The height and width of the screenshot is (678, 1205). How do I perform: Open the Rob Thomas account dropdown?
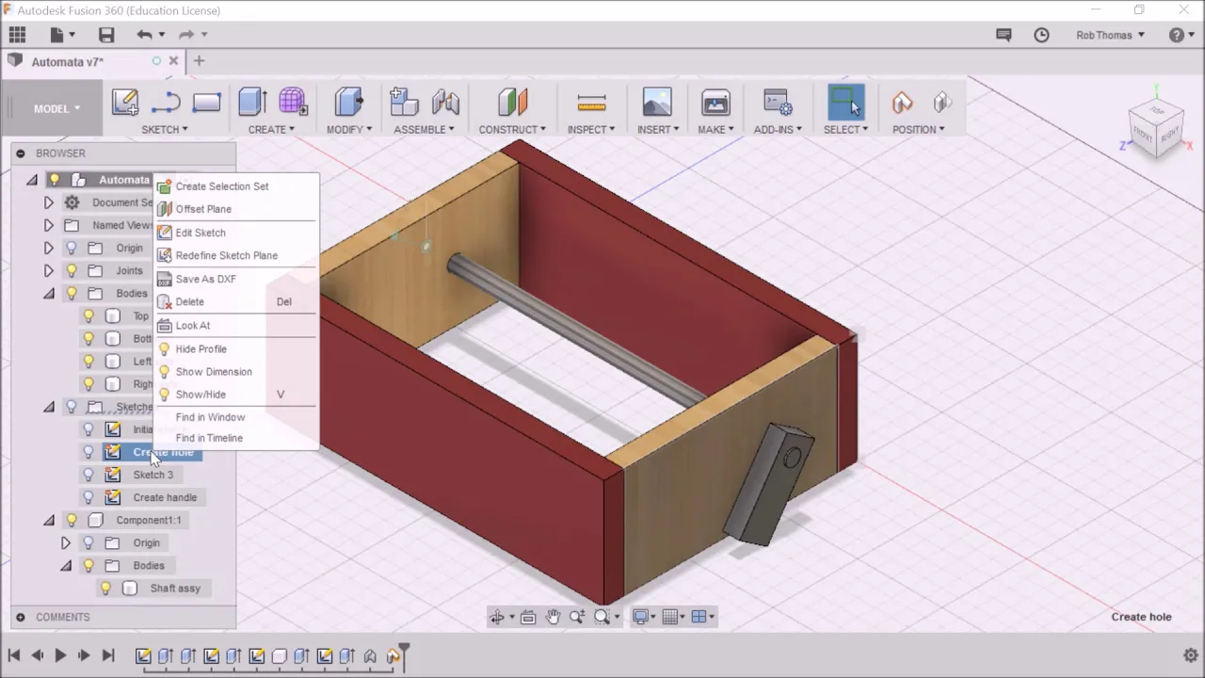click(x=1110, y=35)
